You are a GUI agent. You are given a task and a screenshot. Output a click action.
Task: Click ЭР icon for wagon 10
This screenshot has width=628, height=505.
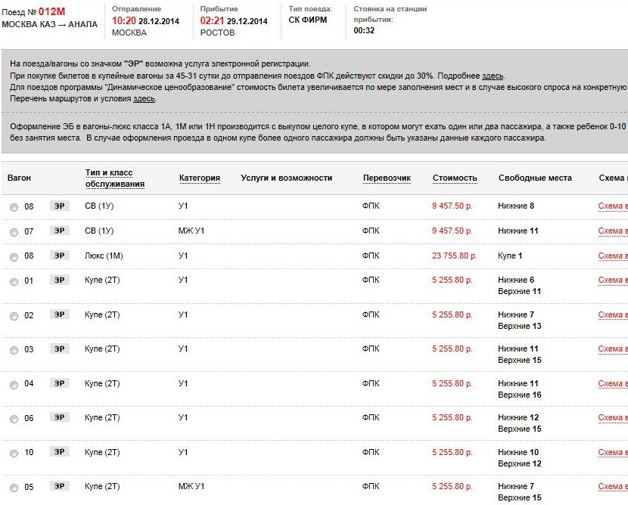(59, 452)
